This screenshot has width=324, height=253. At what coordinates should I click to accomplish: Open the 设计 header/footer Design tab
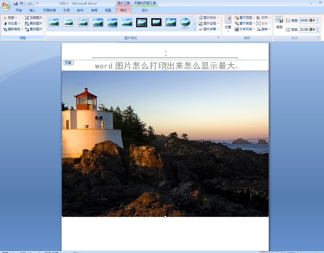tap(145, 10)
